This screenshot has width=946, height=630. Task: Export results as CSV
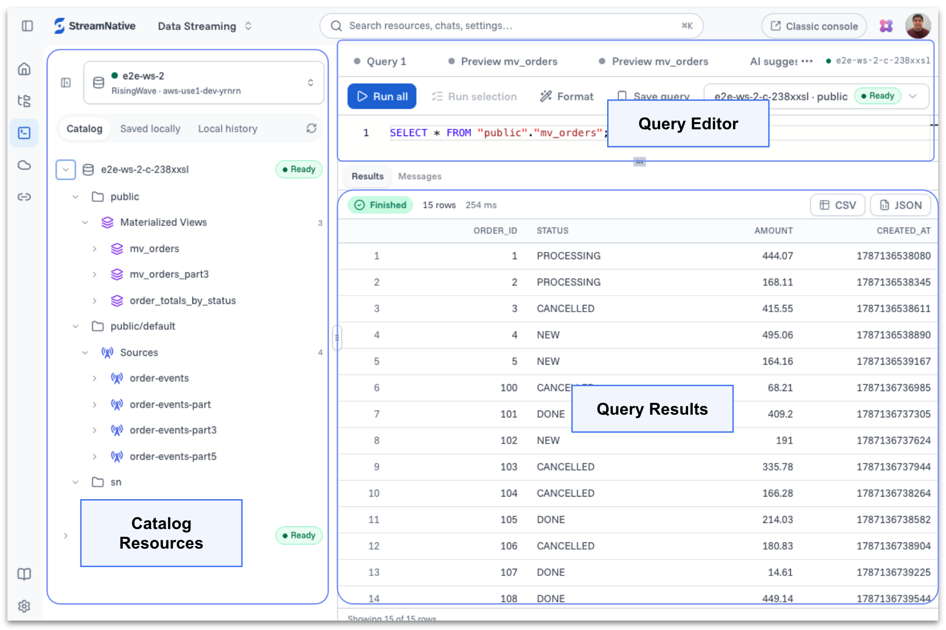[x=838, y=205]
